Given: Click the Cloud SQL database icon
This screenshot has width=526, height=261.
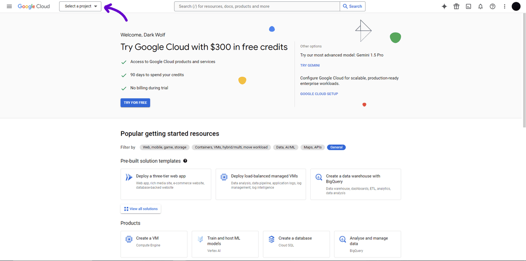Looking at the screenshot, I should [x=271, y=239].
